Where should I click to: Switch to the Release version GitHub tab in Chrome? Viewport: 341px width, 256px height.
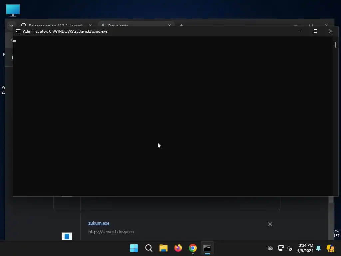pos(56,25)
